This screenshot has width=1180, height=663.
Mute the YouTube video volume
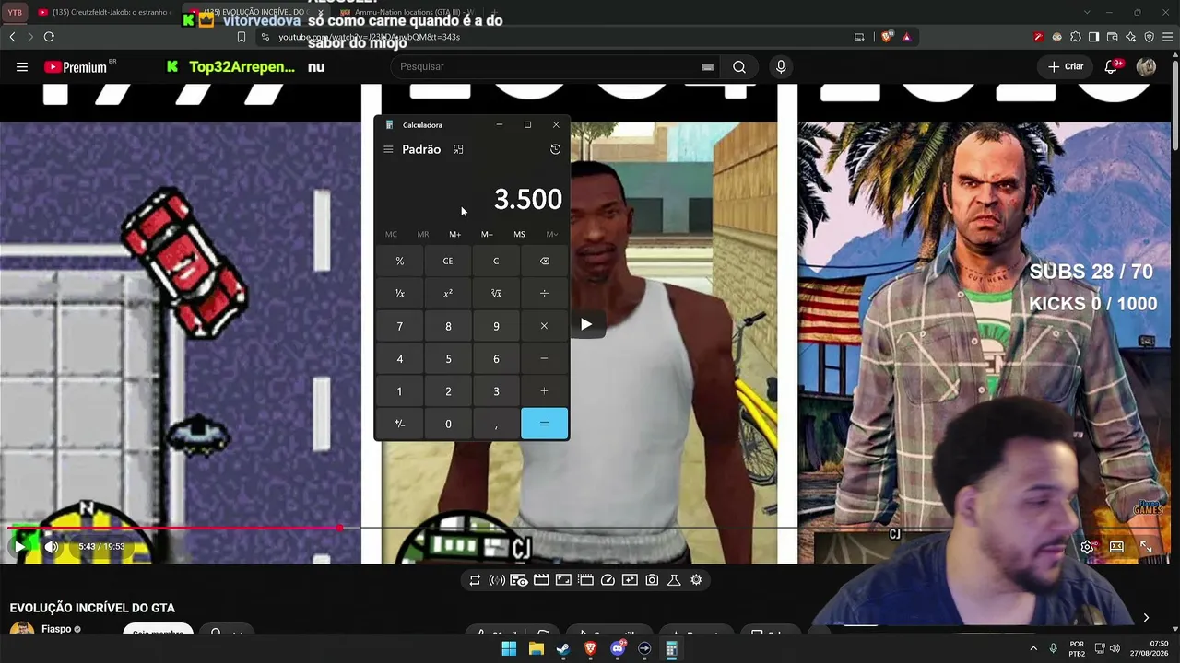(x=52, y=546)
